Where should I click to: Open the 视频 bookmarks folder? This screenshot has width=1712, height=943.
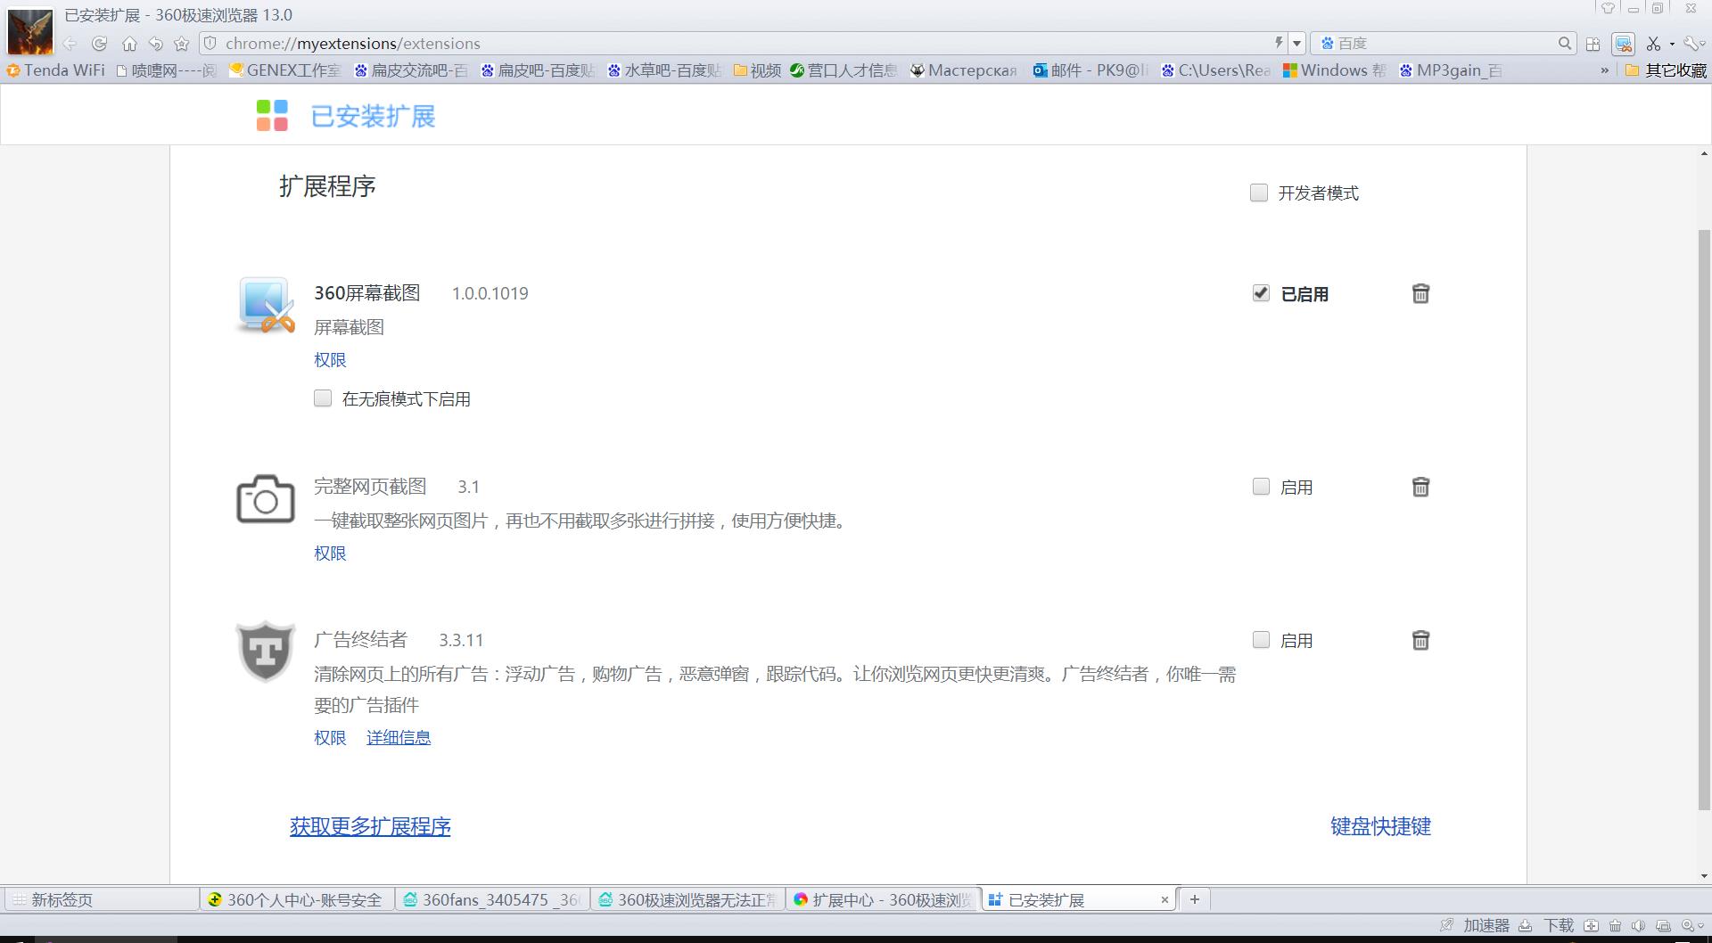pyautogui.click(x=757, y=70)
